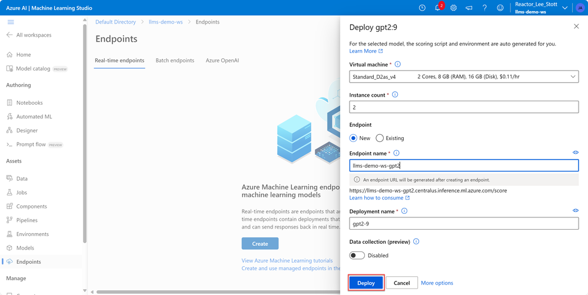The width and height of the screenshot is (588, 295).
Task: Click info icon next to Deployment name
Action: coord(404,211)
